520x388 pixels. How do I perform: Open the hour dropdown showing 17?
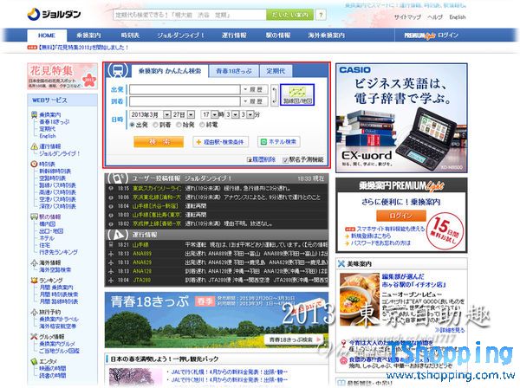(x=213, y=113)
